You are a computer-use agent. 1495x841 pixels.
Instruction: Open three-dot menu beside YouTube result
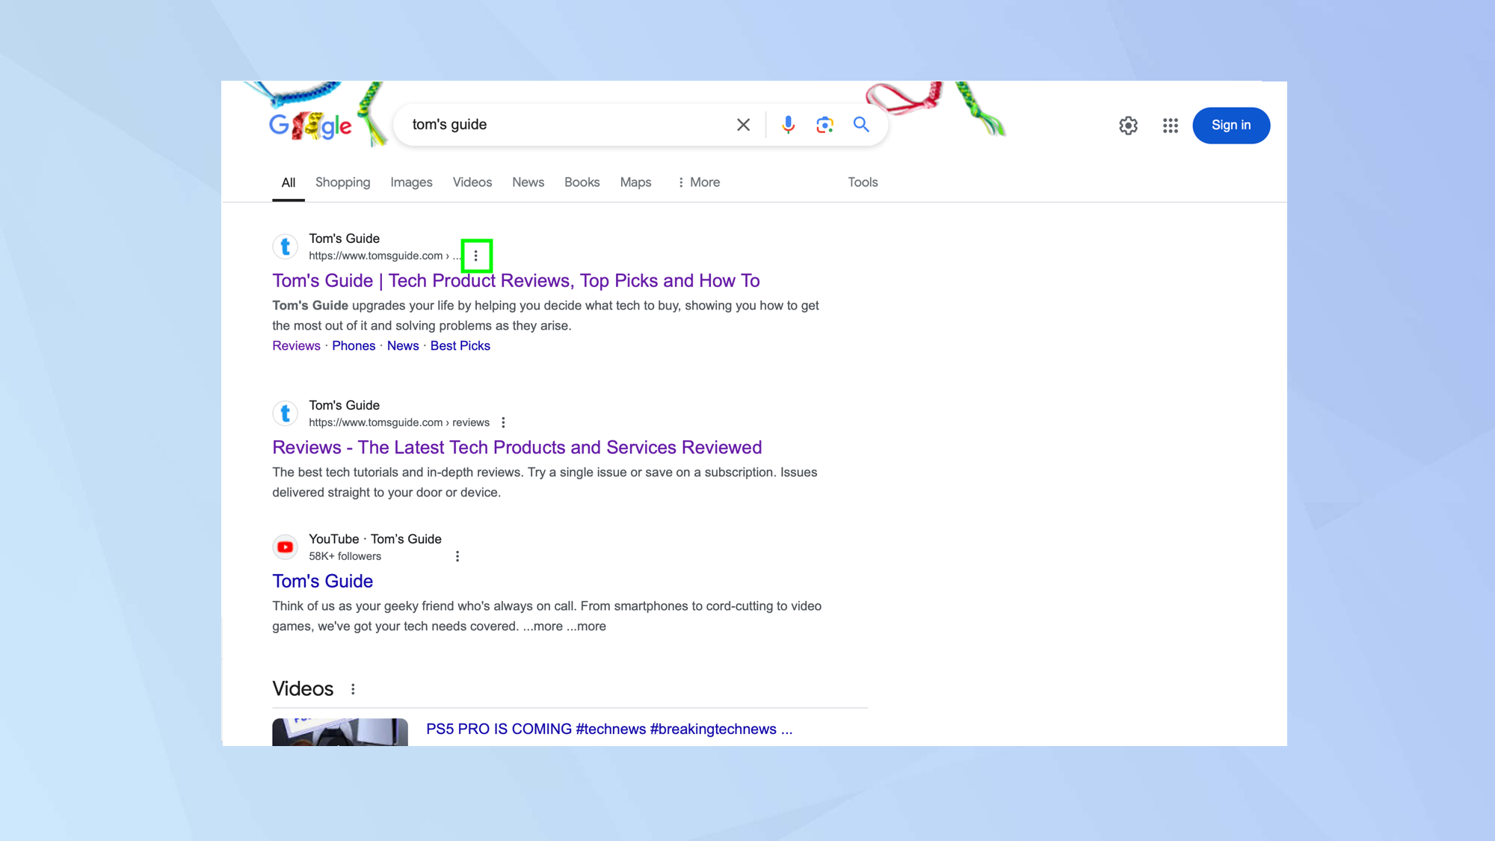click(x=457, y=556)
